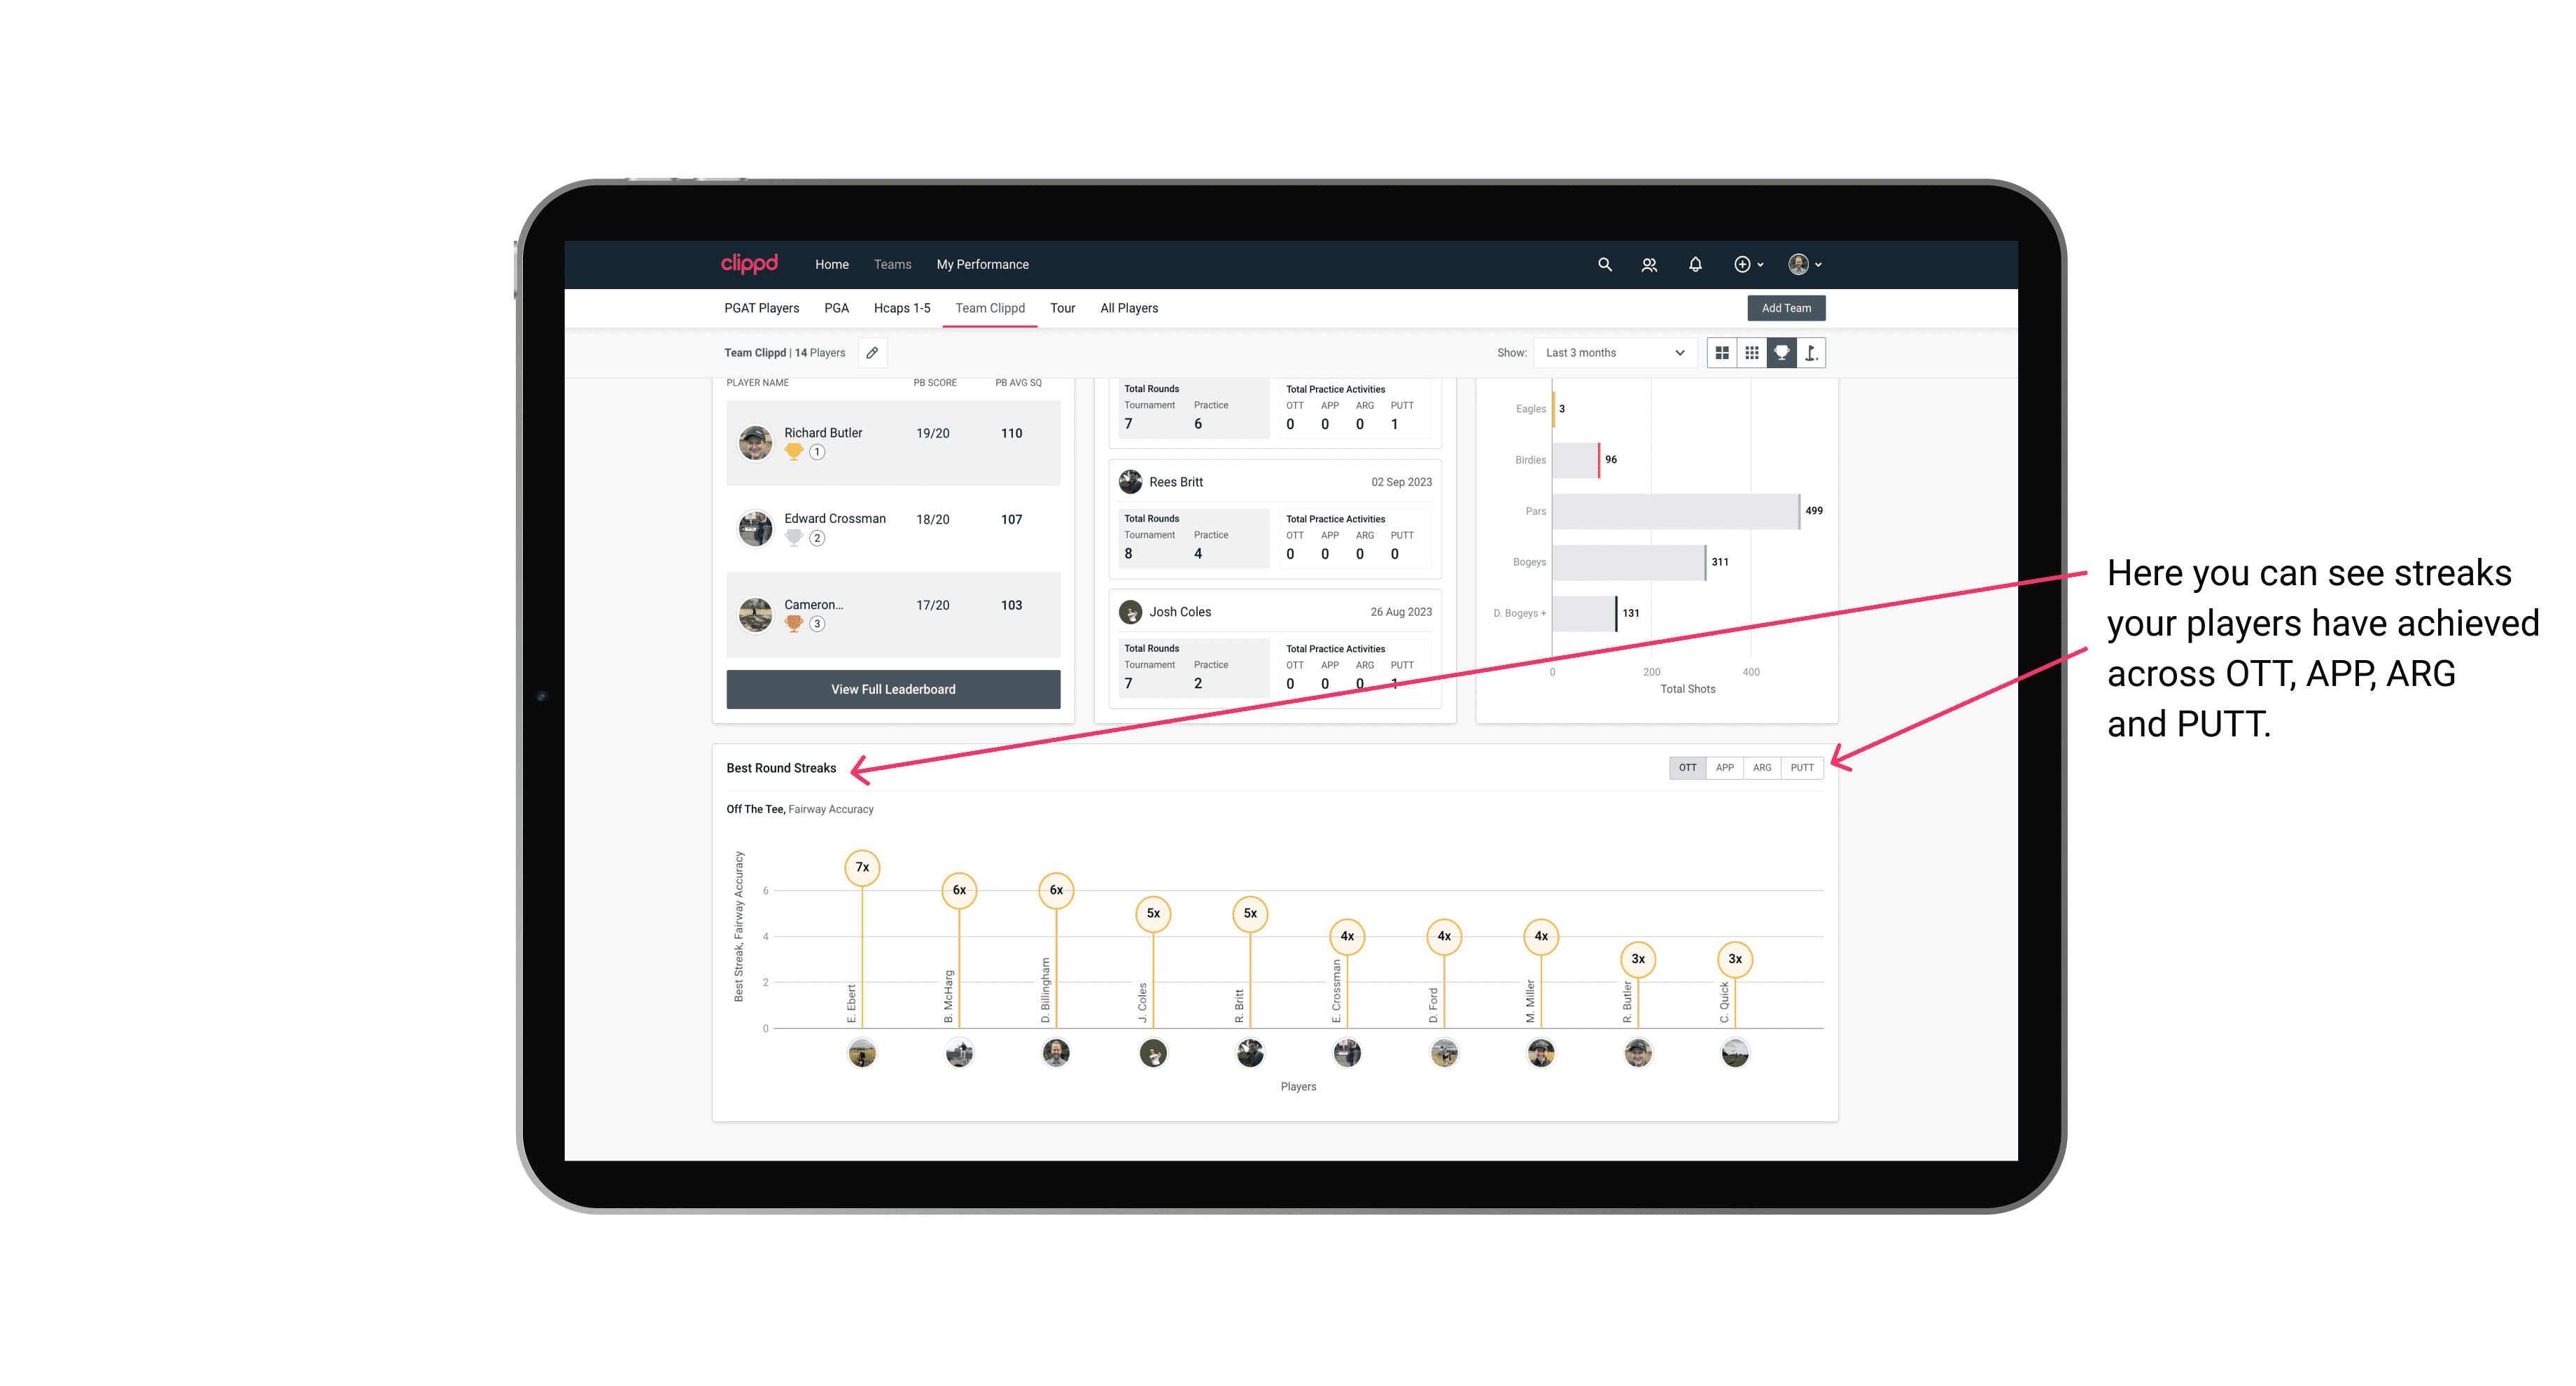Open the Last 3 months date dropdown

pyautogui.click(x=1612, y=353)
